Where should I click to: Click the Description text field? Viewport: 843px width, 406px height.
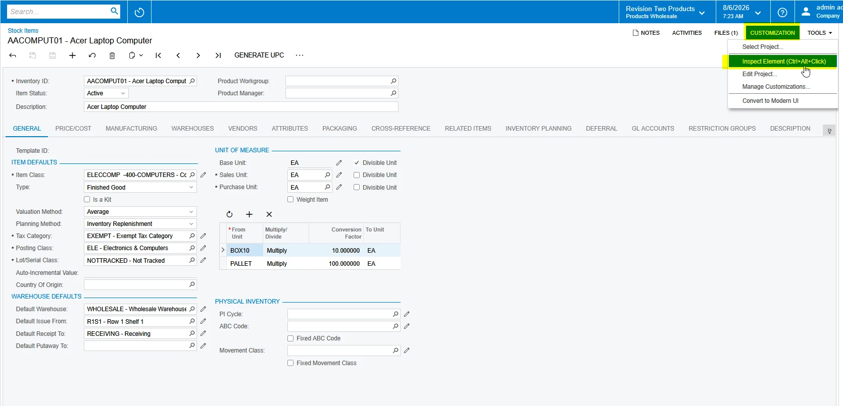(241, 107)
